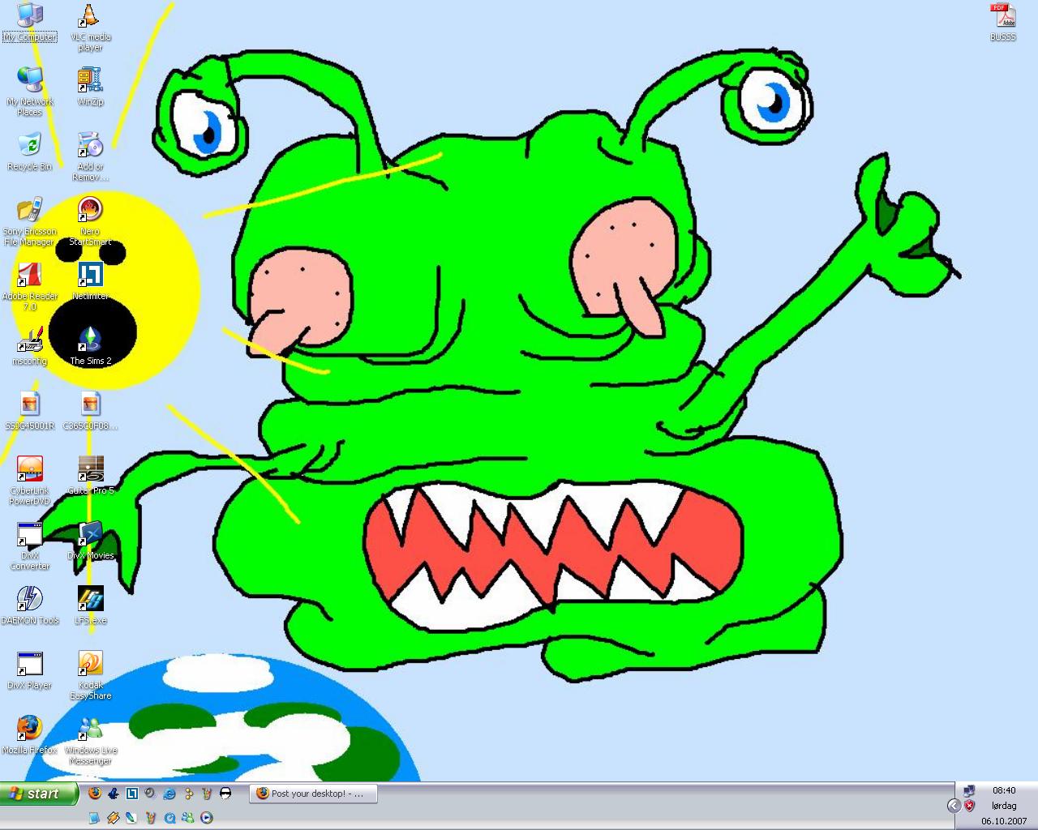Open the network connection tray icon
The height and width of the screenshot is (830, 1038).
tap(969, 791)
